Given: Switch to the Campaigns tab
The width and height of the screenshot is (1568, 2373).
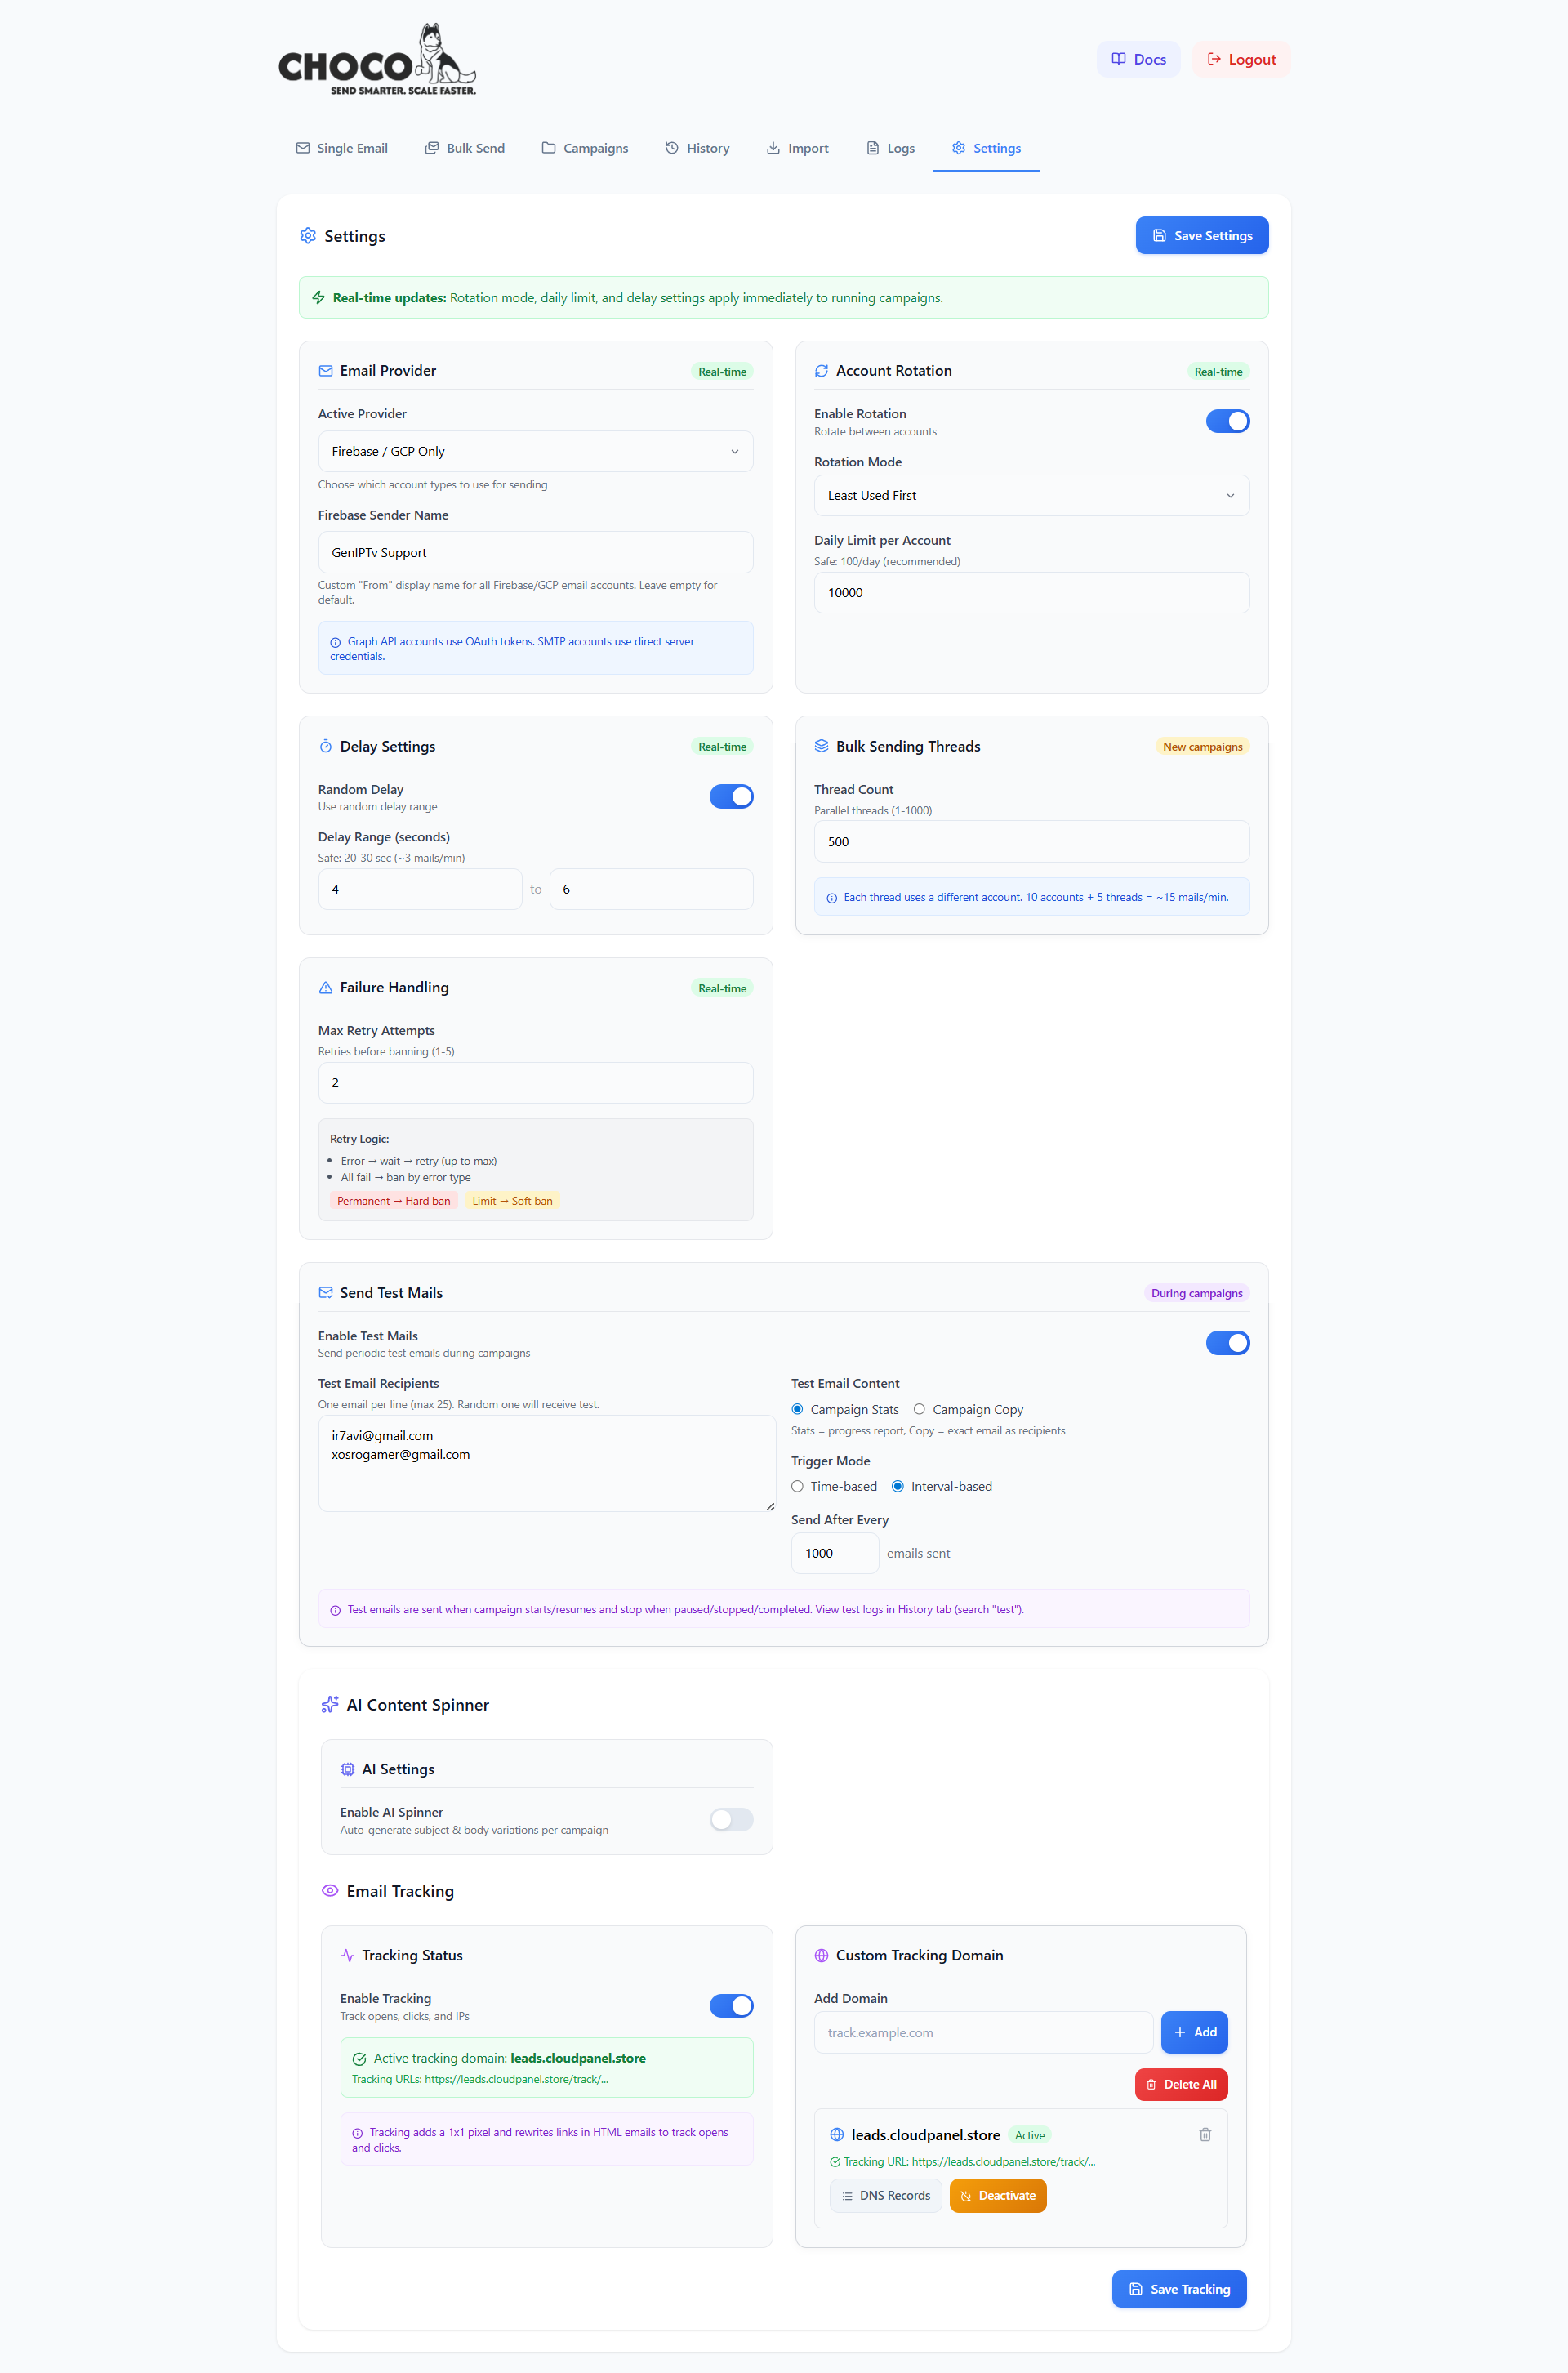Looking at the screenshot, I should click(x=585, y=147).
